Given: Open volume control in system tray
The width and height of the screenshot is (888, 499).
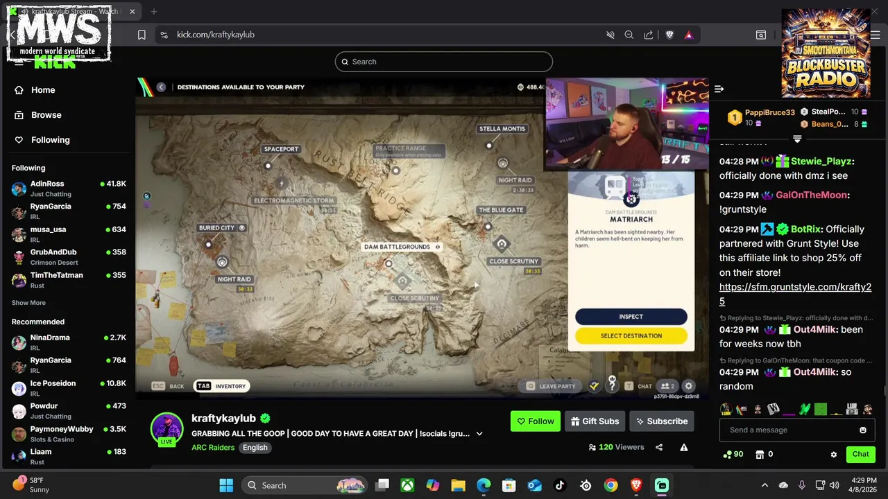Looking at the screenshot, I should (x=835, y=485).
